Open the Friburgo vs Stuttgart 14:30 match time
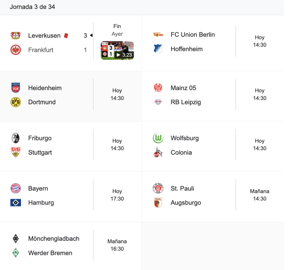301x270 pixels. coord(117,145)
